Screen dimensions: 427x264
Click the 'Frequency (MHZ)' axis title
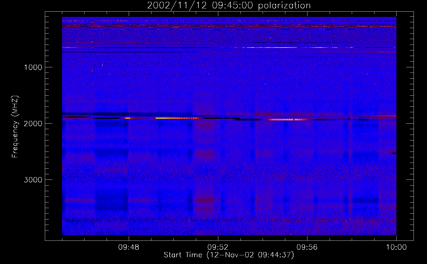pos(15,127)
